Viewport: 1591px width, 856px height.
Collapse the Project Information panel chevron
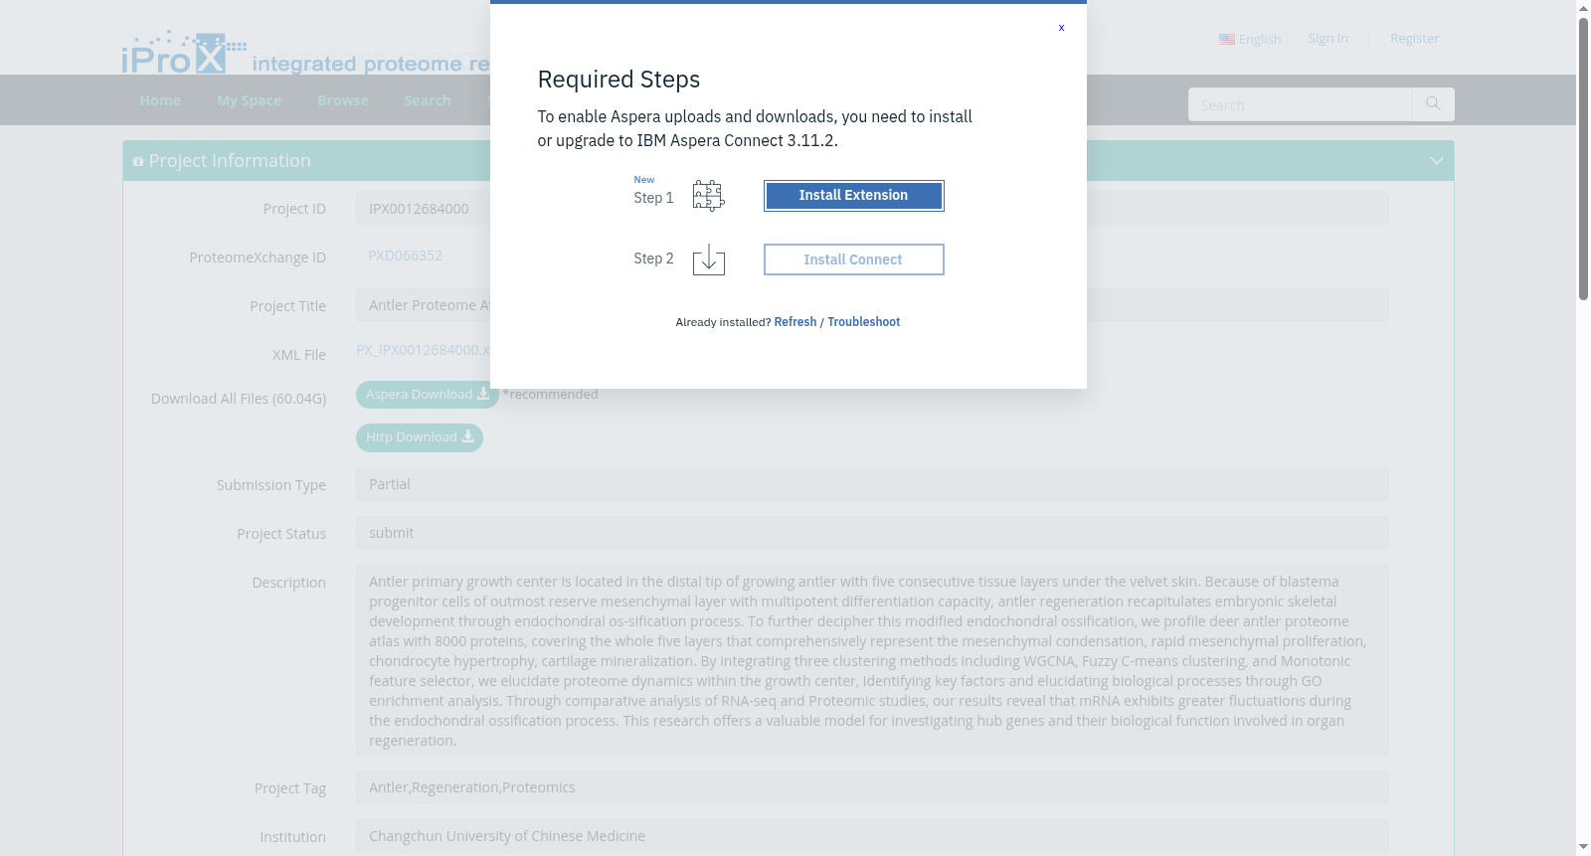pyautogui.click(x=1436, y=161)
